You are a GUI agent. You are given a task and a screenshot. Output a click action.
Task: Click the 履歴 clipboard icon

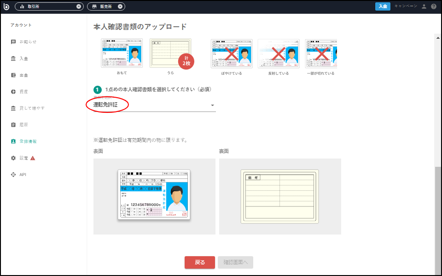(13, 125)
